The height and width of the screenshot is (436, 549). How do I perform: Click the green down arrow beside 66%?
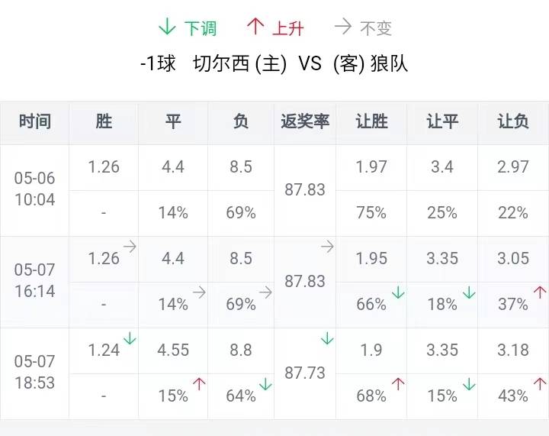[x=398, y=292]
